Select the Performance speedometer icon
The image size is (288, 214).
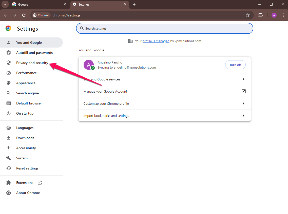coord(9,73)
